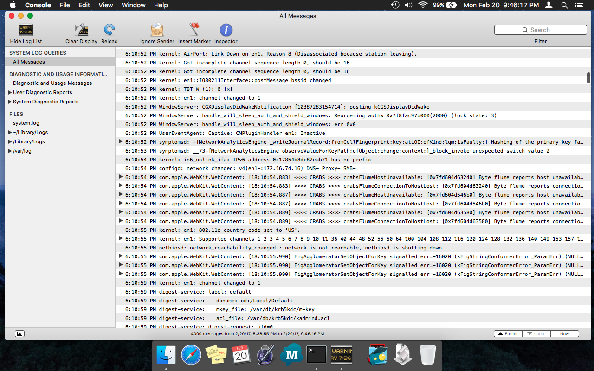Viewport: 594px width, 371px height.
Task: Open the Inspector from the toolbar
Action: click(226, 30)
